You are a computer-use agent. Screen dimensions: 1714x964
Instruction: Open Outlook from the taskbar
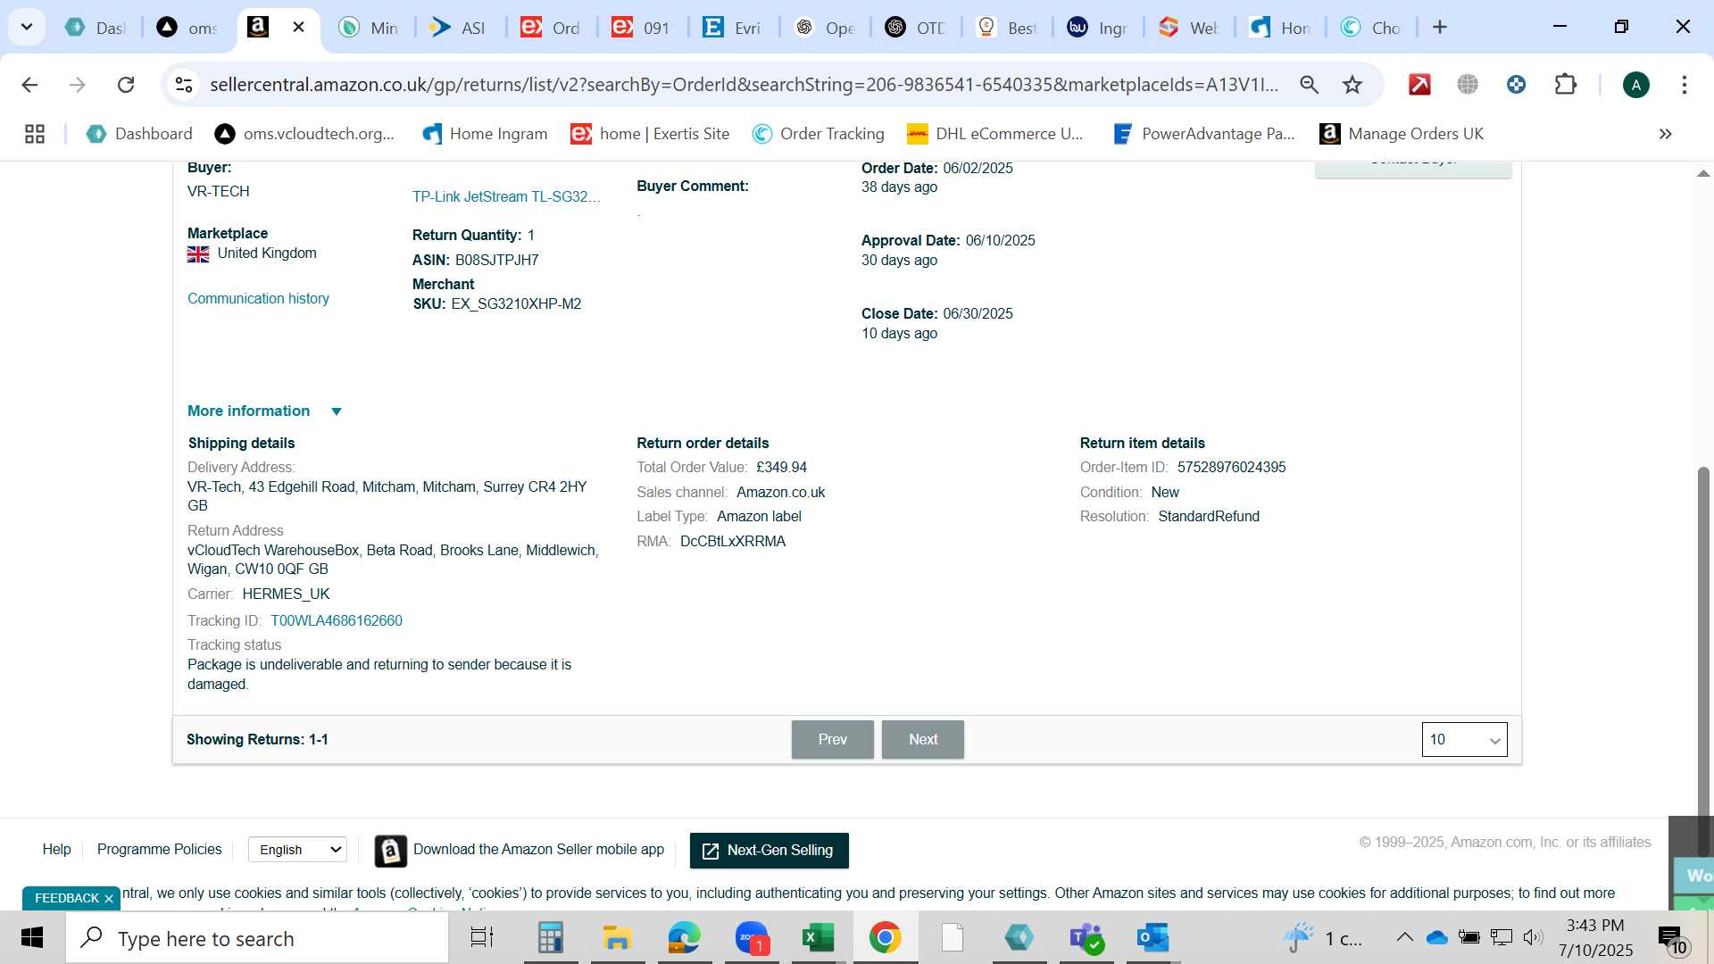(x=1153, y=938)
